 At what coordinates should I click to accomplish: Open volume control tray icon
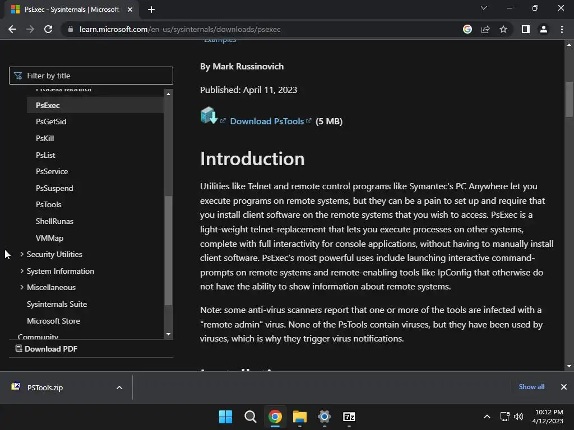tap(519, 417)
